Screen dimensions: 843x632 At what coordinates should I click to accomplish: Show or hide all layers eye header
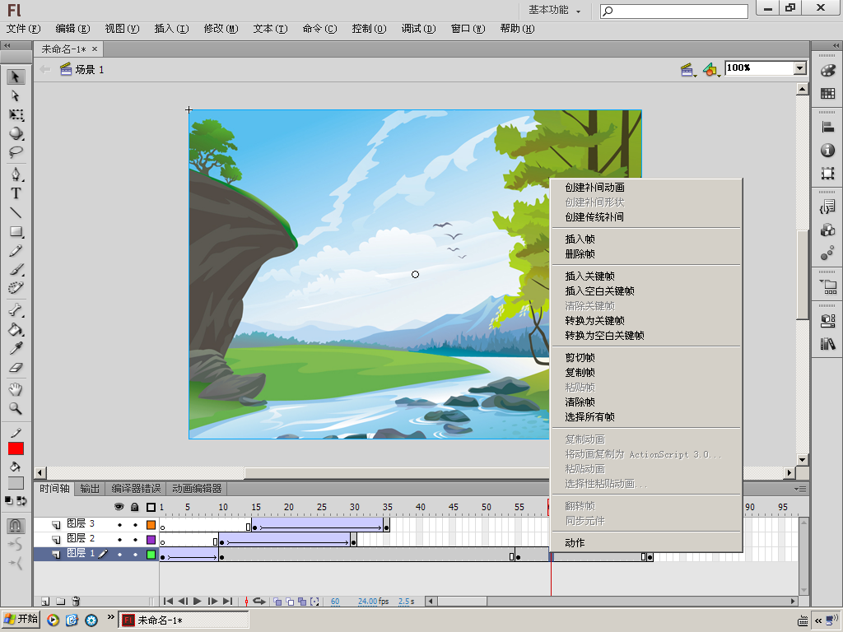(x=119, y=507)
